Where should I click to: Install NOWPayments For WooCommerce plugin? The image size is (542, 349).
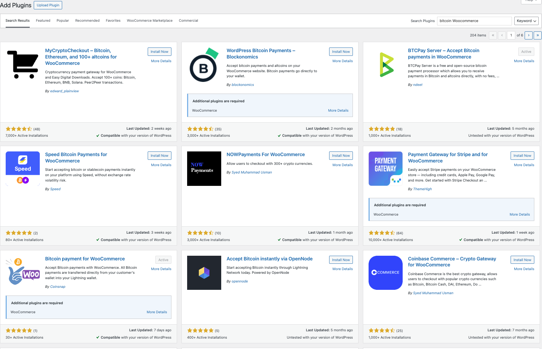(x=341, y=155)
